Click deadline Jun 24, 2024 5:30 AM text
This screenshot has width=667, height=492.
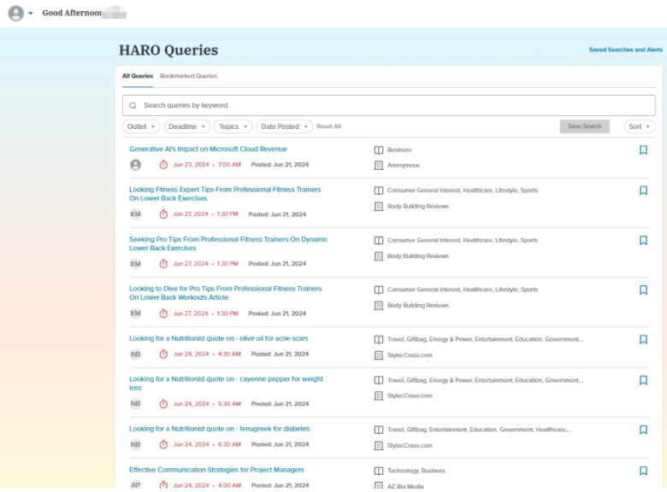(207, 404)
